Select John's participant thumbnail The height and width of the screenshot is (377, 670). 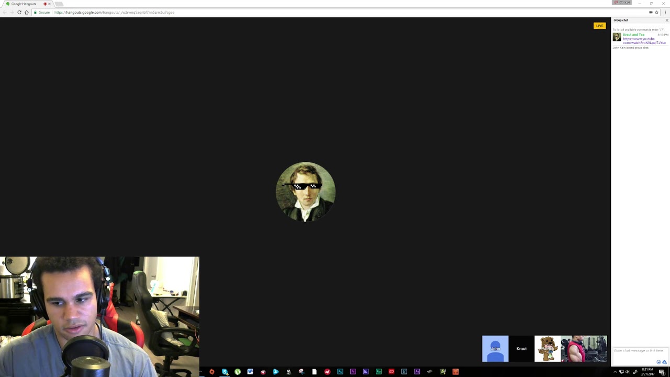coord(495,349)
